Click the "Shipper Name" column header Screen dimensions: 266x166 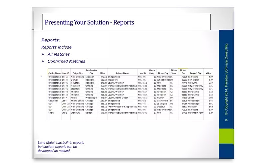coord(122,73)
